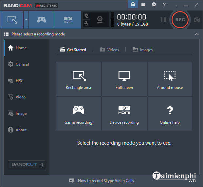This screenshot has width=203, height=187.
Task: Toggle the microphone recording icon
Action: 86,24
